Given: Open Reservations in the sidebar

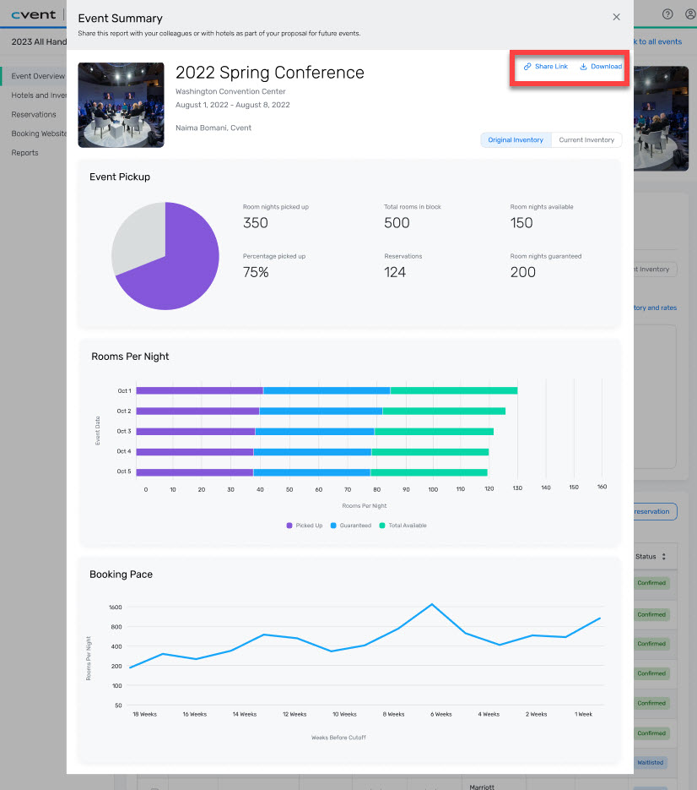Looking at the screenshot, I should pyautogui.click(x=34, y=114).
